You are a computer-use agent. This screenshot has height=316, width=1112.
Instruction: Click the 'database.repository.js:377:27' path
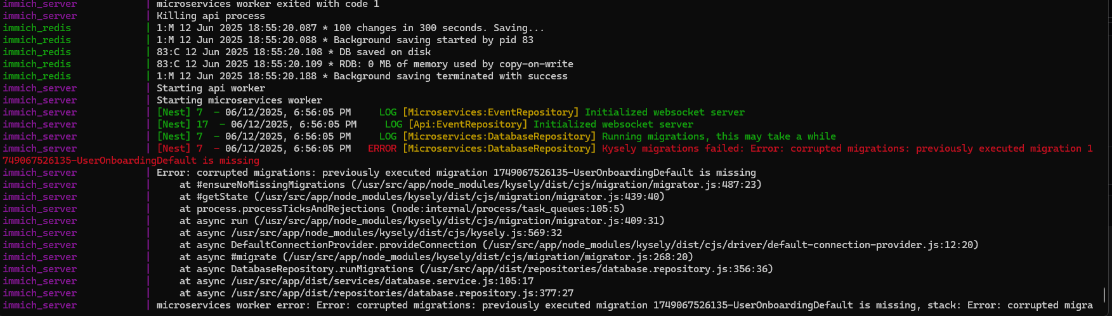[x=402, y=293]
